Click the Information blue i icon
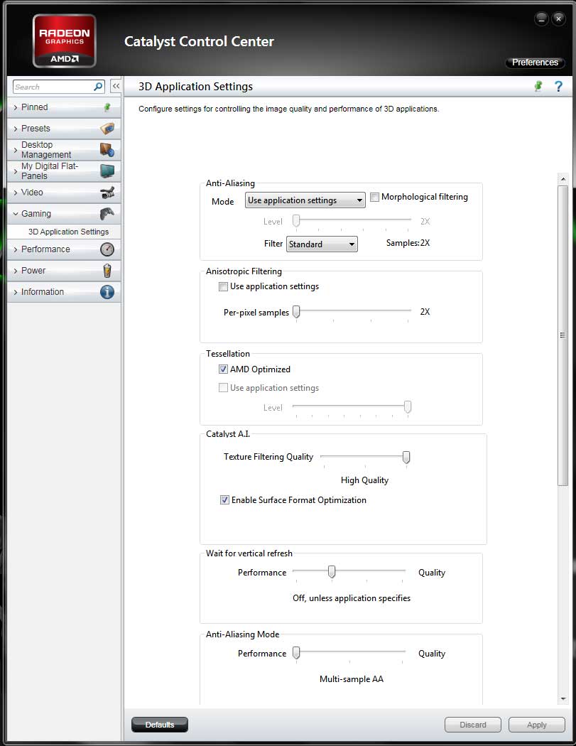Viewport: 576px width, 746px height. (107, 291)
